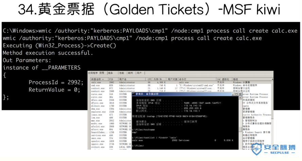
Task: Sort processes by 映像名称 column header
Action: [99, 79]
